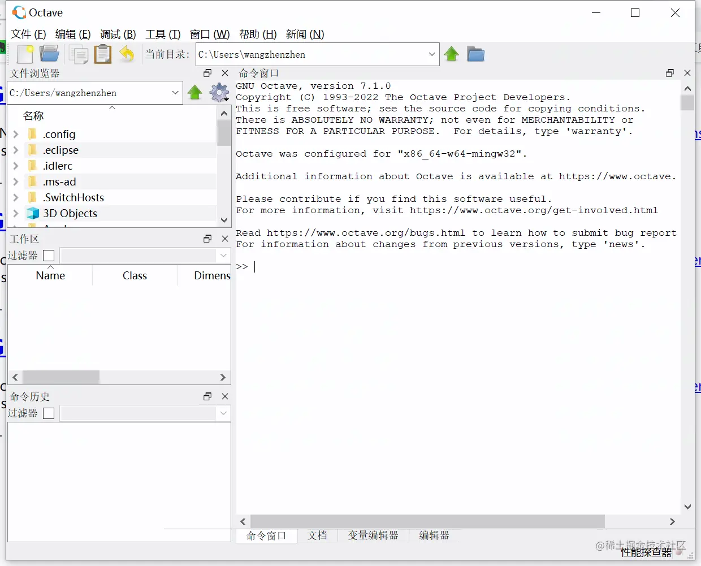The image size is (701, 566).
Task: Click the workspace filter text field
Action: [139, 256]
